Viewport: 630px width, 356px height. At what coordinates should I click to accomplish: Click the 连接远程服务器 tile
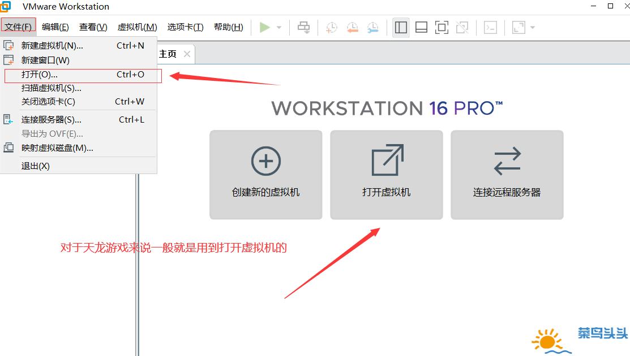pos(507,175)
